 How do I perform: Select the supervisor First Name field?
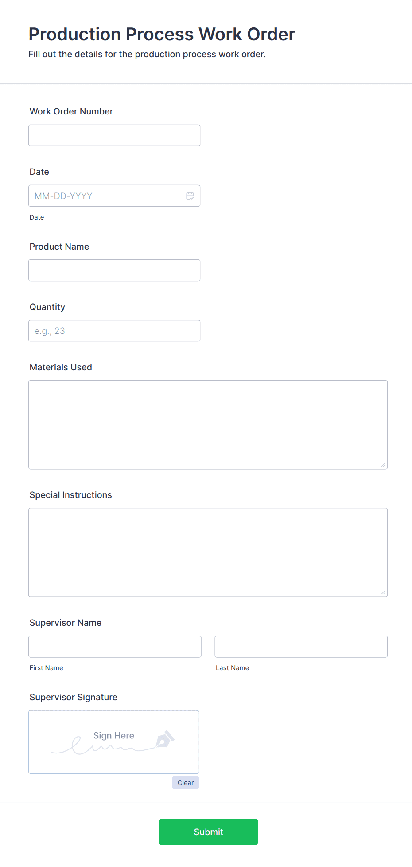pyautogui.click(x=115, y=646)
